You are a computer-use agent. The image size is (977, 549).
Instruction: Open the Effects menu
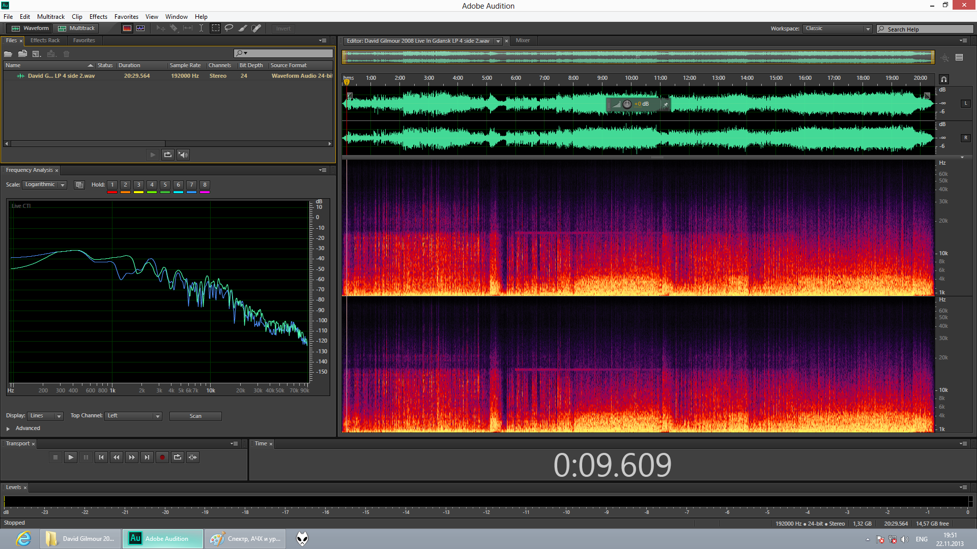point(98,17)
